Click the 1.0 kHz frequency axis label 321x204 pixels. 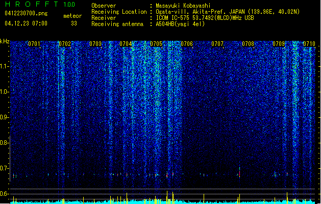pyautogui.click(x=5, y=92)
